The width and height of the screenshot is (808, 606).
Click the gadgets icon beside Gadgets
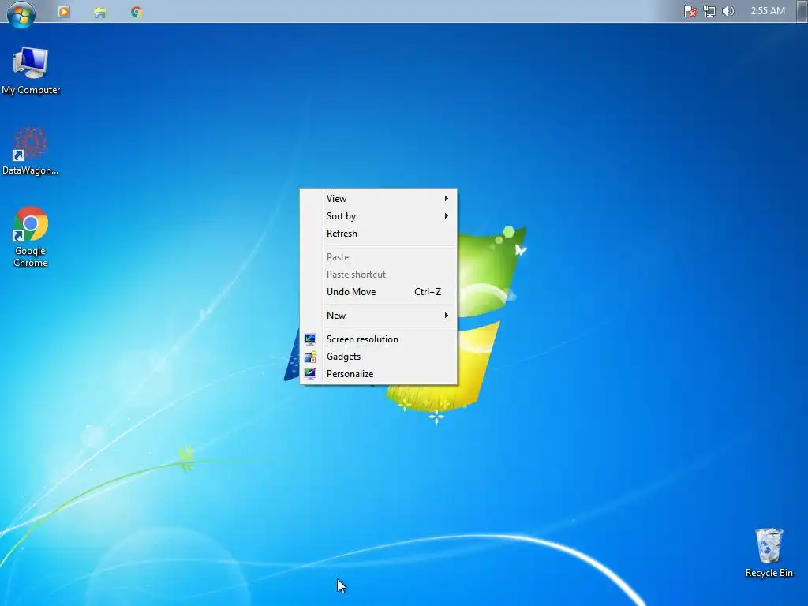tap(310, 357)
